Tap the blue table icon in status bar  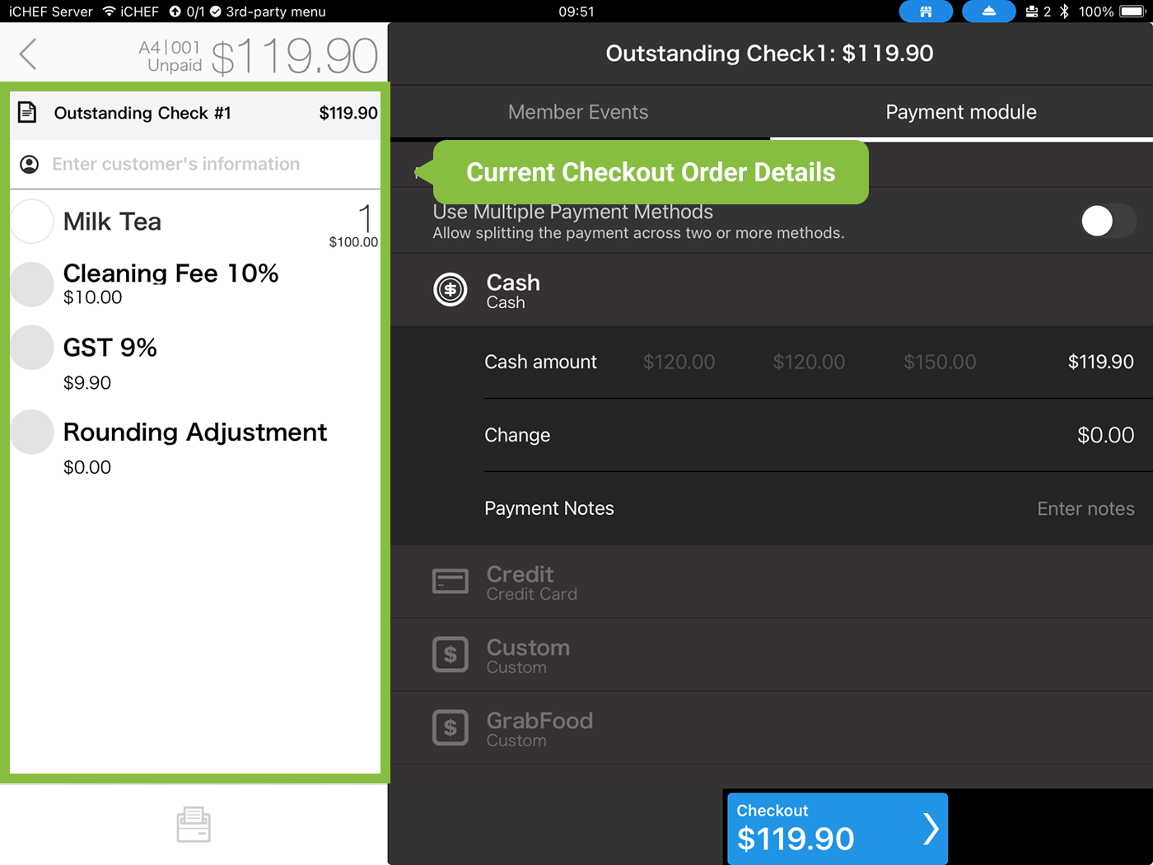pos(926,12)
